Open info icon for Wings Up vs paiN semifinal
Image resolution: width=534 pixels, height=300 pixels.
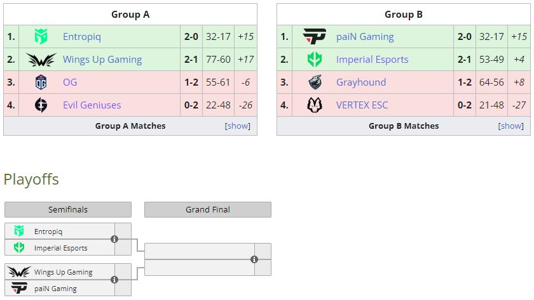click(114, 280)
